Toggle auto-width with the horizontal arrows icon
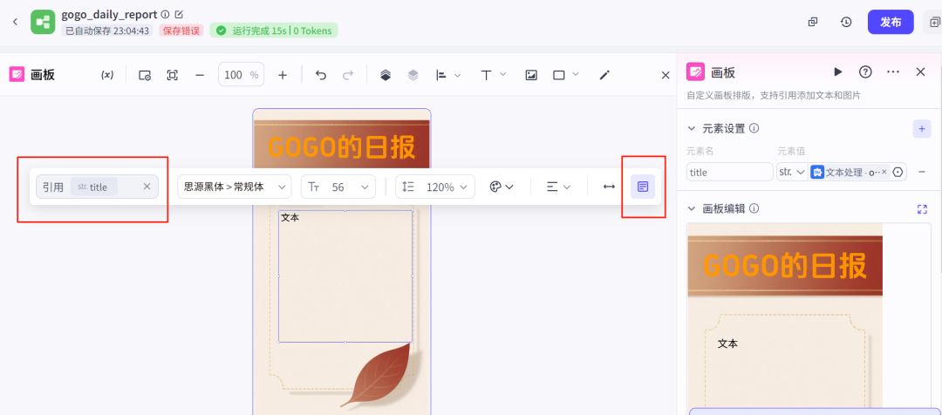 (x=609, y=187)
